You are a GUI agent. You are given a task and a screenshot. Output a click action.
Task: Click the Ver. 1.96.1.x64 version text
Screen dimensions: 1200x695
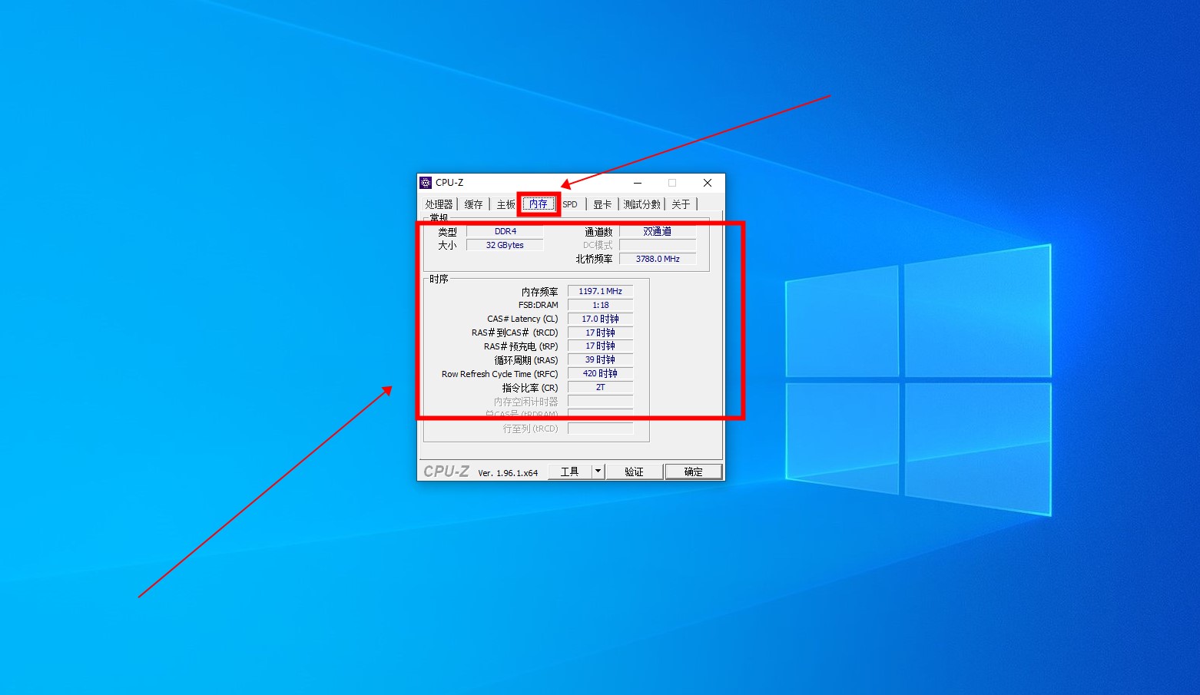508,473
